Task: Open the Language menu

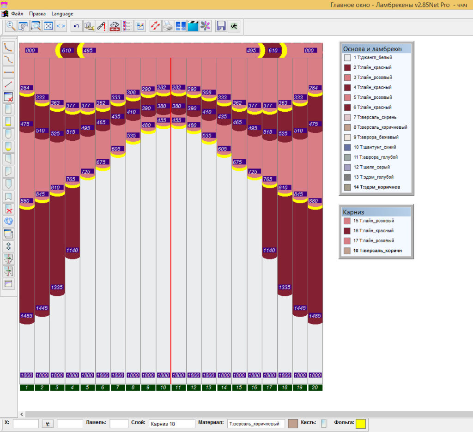Action: [62, 13]
